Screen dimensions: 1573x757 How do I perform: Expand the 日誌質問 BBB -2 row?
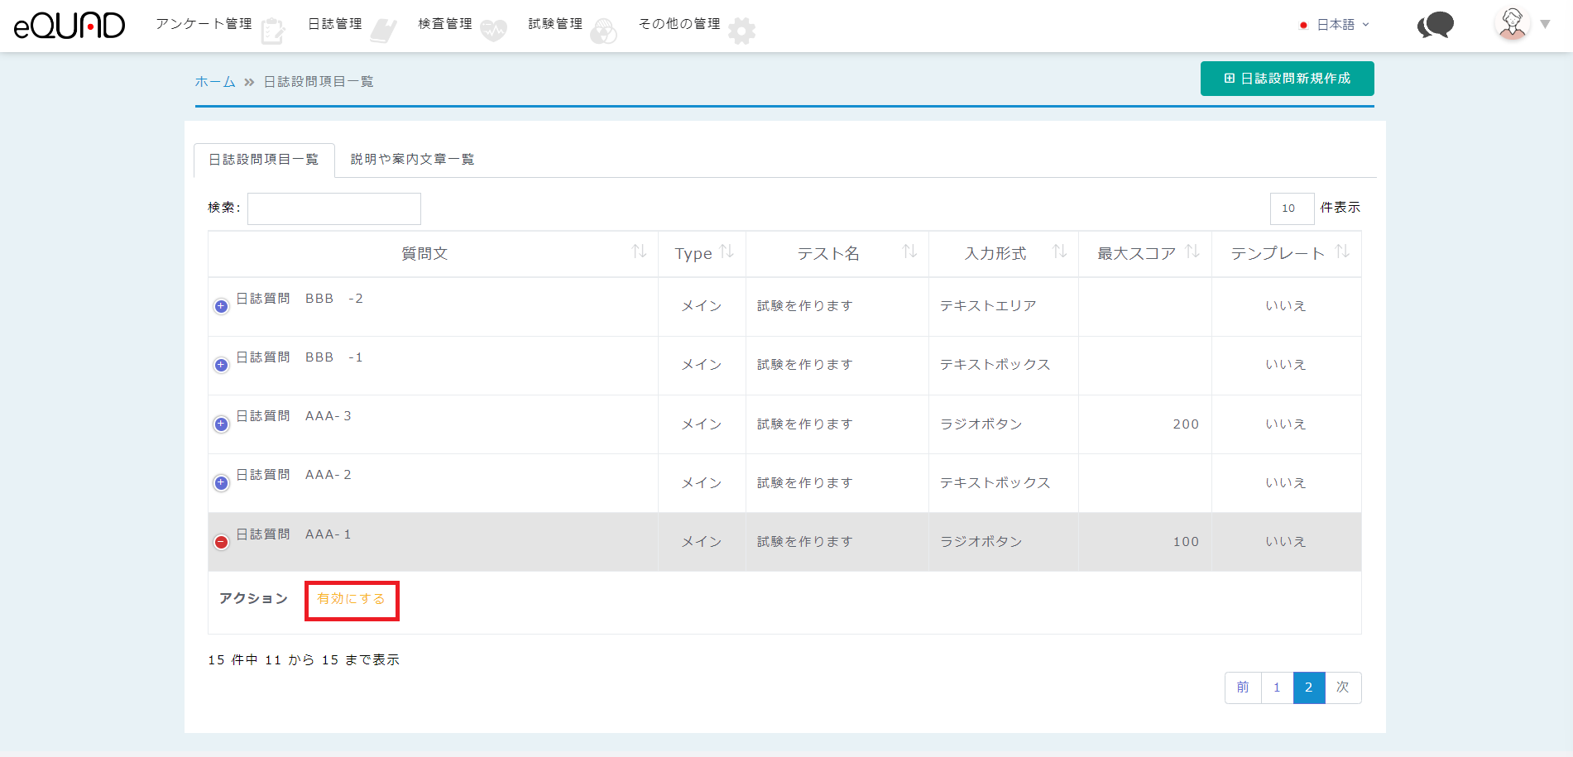coord(221,307)
